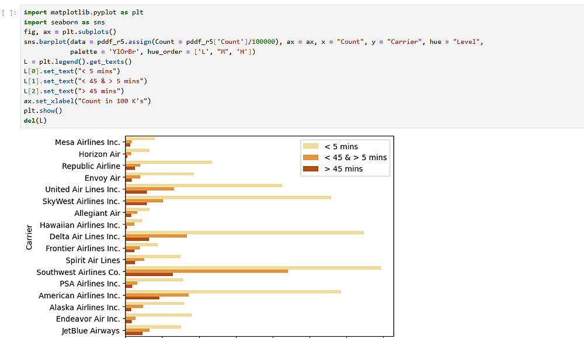
Task: Click the 'Southwest Airlines Co.' axis label
Action: [78, 272]
